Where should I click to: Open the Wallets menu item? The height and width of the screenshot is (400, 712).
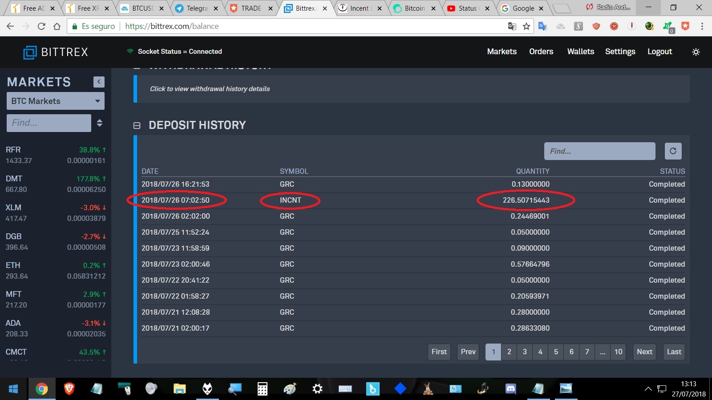click(x=580, y=52)
